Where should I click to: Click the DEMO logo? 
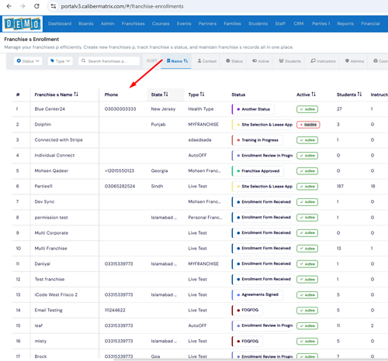[23, 24]
